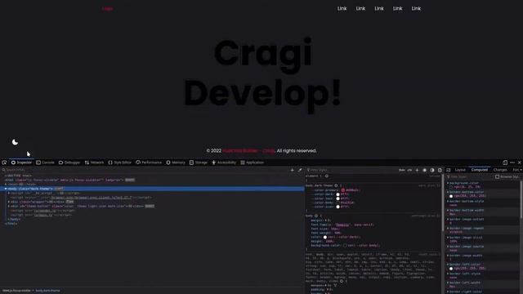Viewport: 523px width, 294px height.
Task: Click the event badge on html node
Action: [130, 180]
